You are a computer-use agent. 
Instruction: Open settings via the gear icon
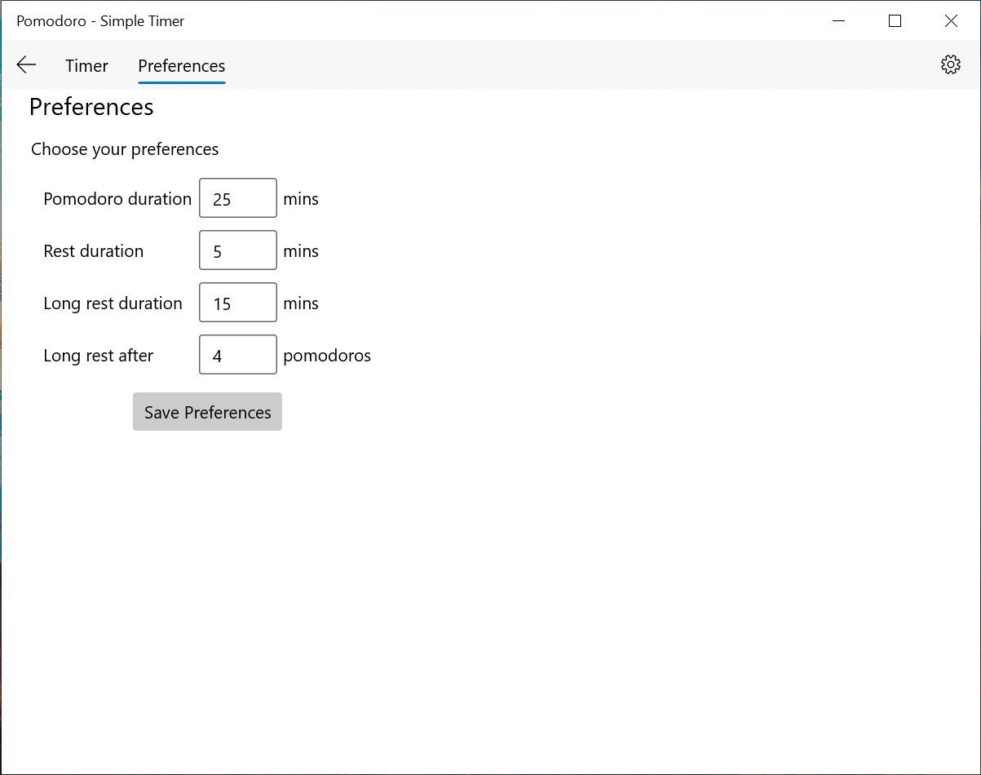(950, 65)
